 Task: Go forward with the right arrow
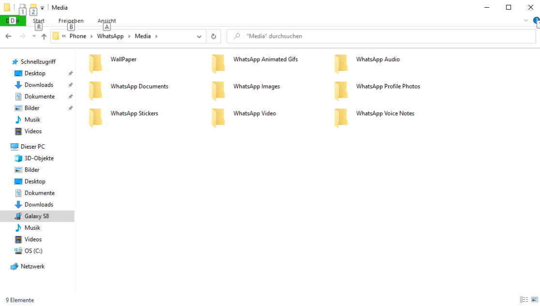22,36
